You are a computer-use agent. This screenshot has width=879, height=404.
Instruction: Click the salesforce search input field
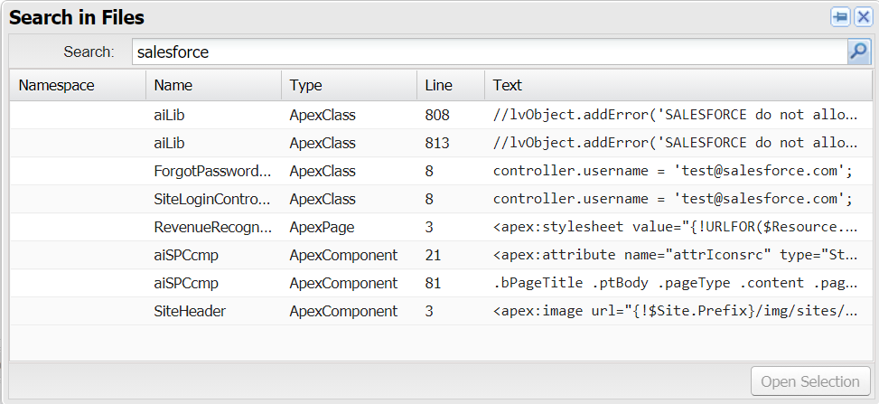pyautogui.click(x=488, y=52)
